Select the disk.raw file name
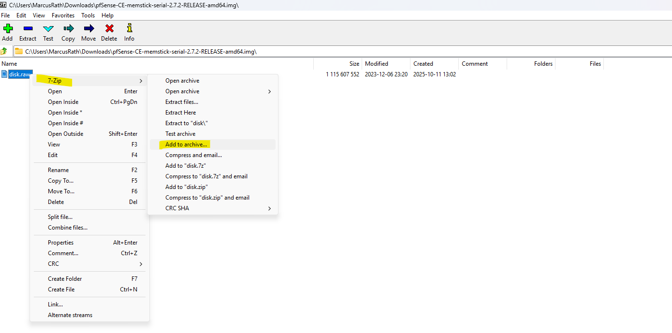 coord(20,74)
